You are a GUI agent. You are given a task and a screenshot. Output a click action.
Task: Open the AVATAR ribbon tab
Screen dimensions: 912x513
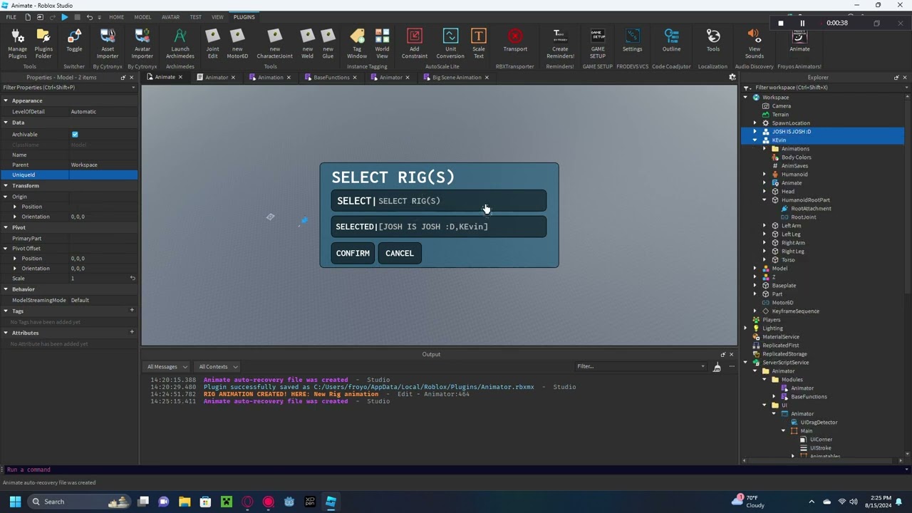coord(170,17)
